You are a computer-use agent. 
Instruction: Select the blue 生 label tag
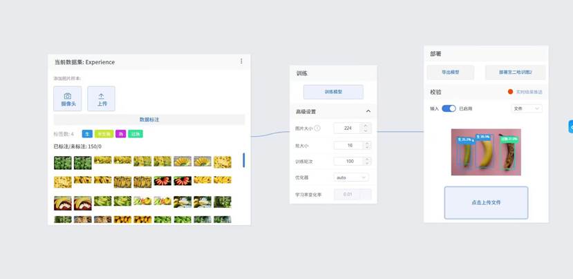(x=88, y=134)
